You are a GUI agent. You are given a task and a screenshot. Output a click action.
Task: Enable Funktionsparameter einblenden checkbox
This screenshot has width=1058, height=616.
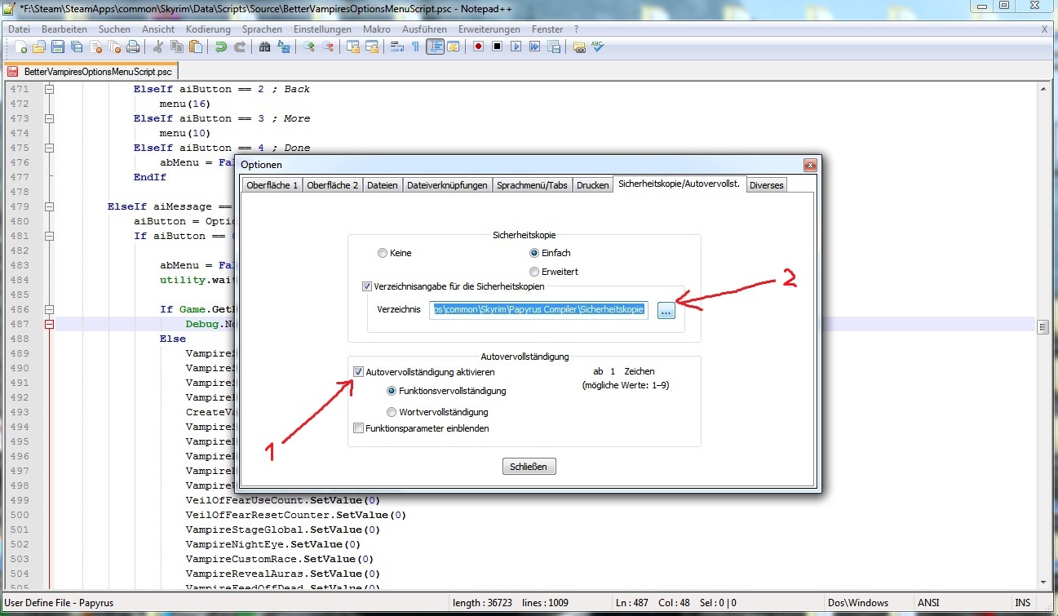[x=358, y=428]
